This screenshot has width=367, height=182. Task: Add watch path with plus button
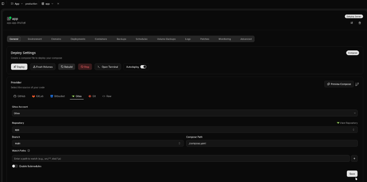[354, 158]
